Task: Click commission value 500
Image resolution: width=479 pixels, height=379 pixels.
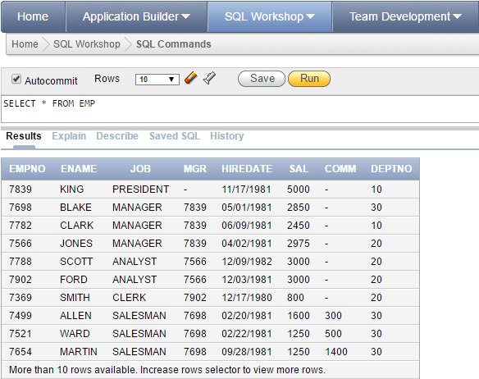Action: pyautogui.click(x=333, y=333)
